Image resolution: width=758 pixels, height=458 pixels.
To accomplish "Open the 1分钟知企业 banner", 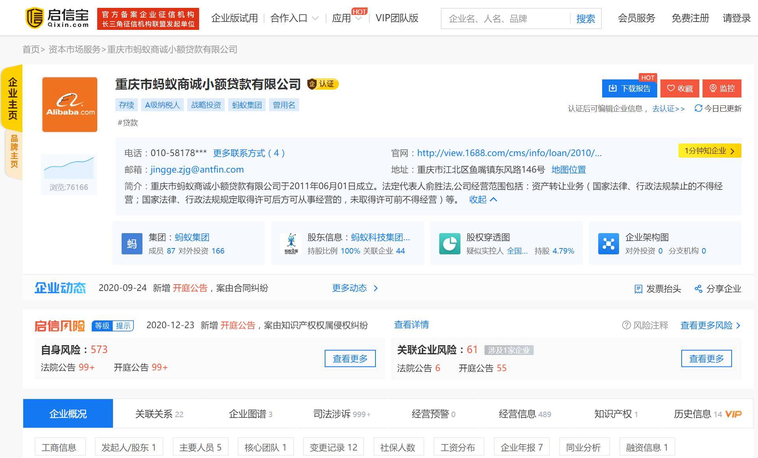I will point(710,151).
